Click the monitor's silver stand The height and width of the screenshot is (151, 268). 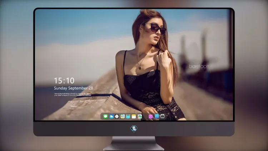134,143
